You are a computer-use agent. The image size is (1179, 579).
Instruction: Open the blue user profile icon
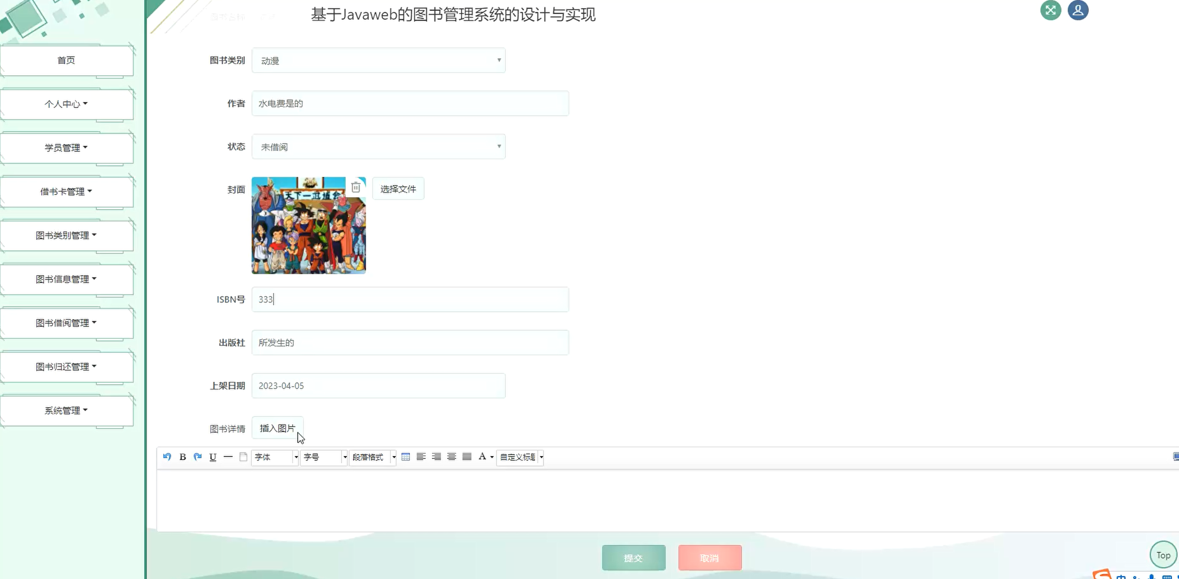(1078, 10)
